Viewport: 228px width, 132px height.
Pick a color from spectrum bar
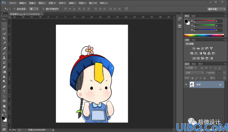click(204, 35)
